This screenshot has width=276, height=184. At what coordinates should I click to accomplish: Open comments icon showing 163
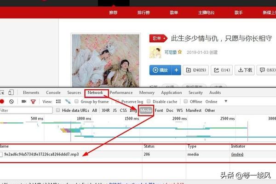(x=267, y=70)
